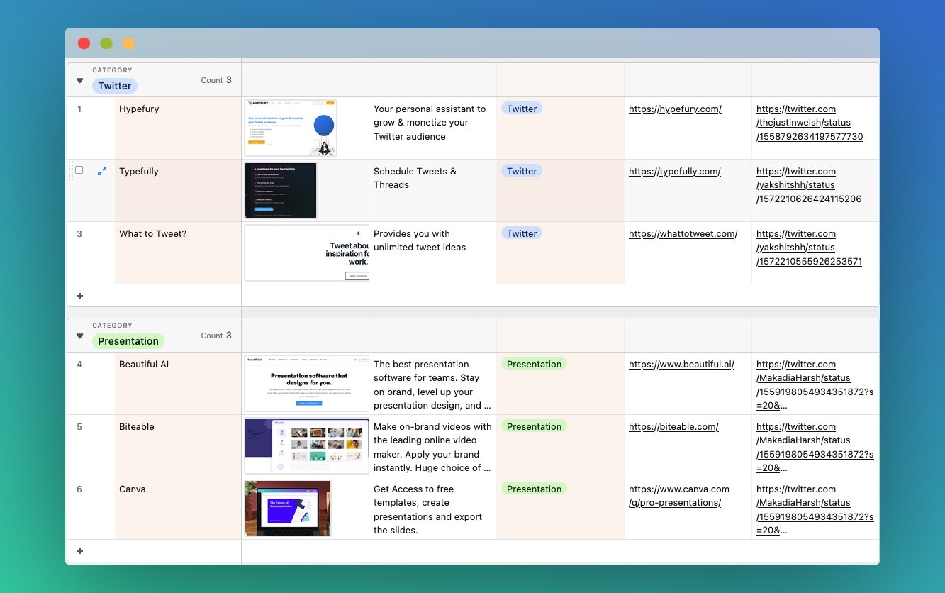
Task: Select the Biteable name cell
Action: [x=178, y=445]
